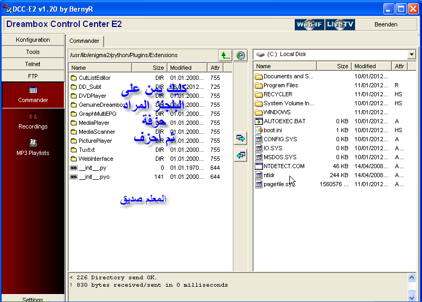Screen dimensions: 422x302
Task: Refresh the remote directory listing
Action: pyautogui.click(x=241, y=56)
